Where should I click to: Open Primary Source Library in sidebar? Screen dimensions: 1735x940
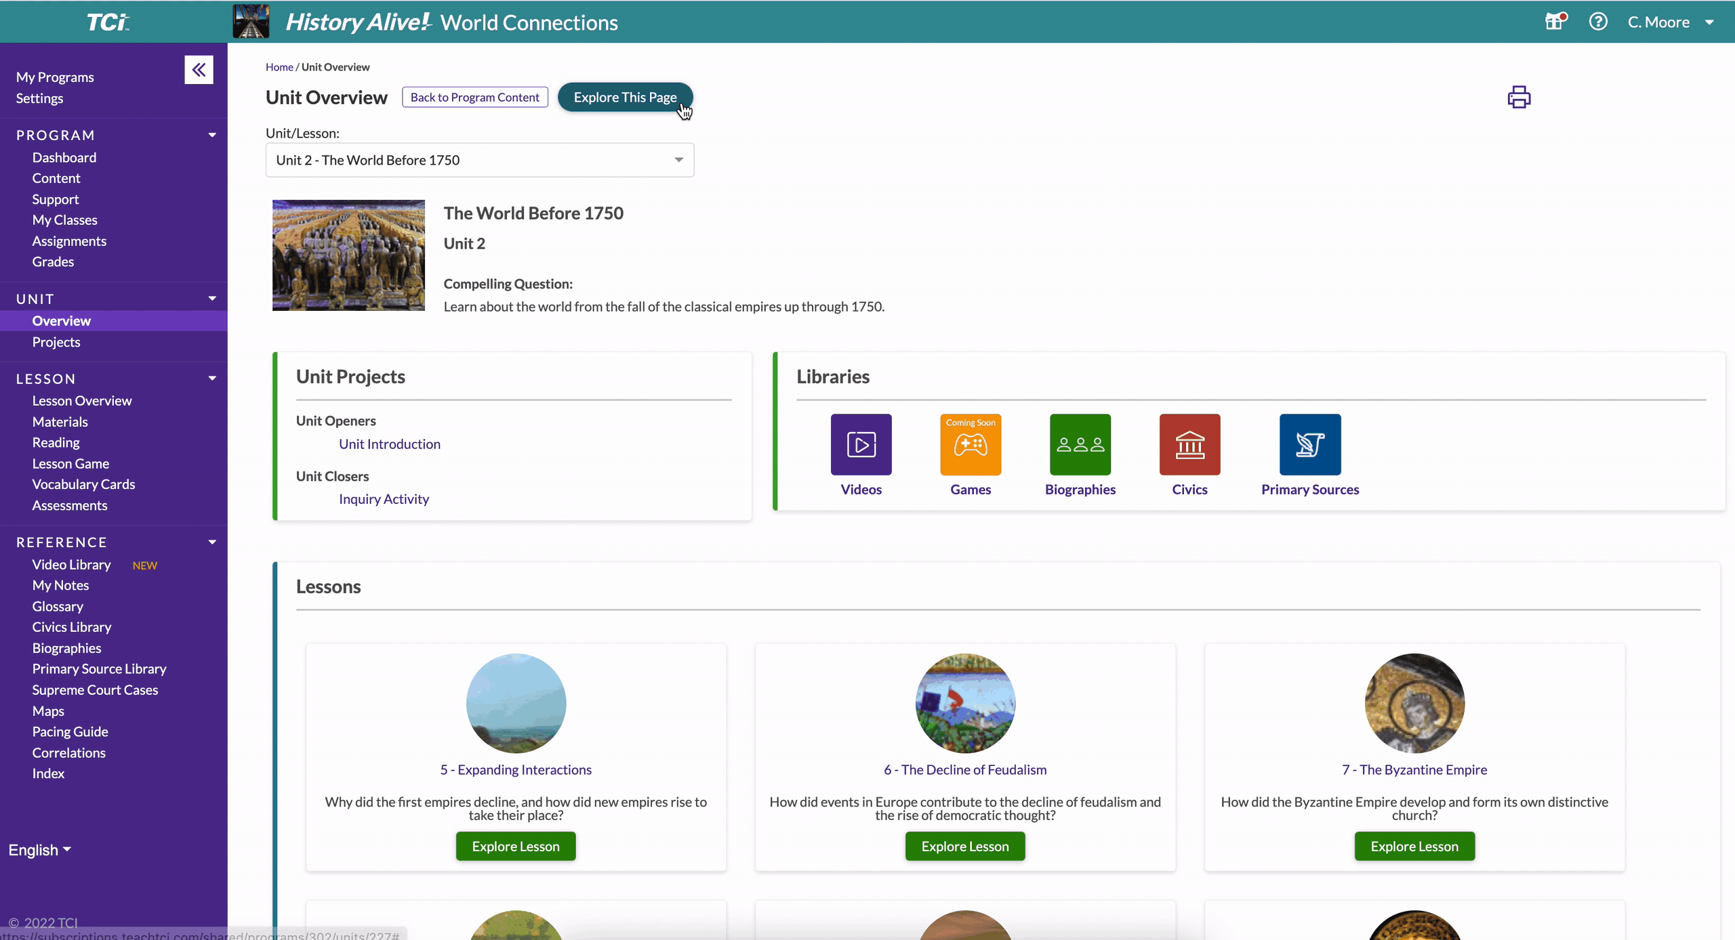(x=99, y=669)
